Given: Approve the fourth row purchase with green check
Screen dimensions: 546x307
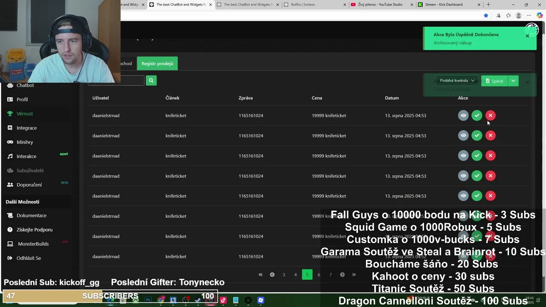Looking at the screenshot, I should tap(477, 176).
